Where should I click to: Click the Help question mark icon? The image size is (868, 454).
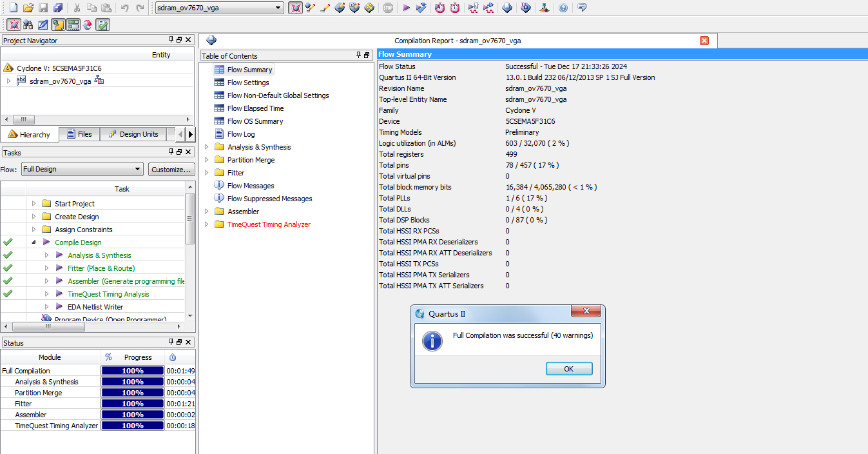(x=563, y=8)
